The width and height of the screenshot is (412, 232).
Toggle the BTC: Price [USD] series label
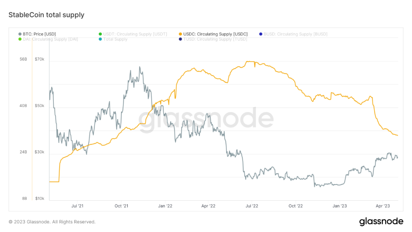(39, 34)
